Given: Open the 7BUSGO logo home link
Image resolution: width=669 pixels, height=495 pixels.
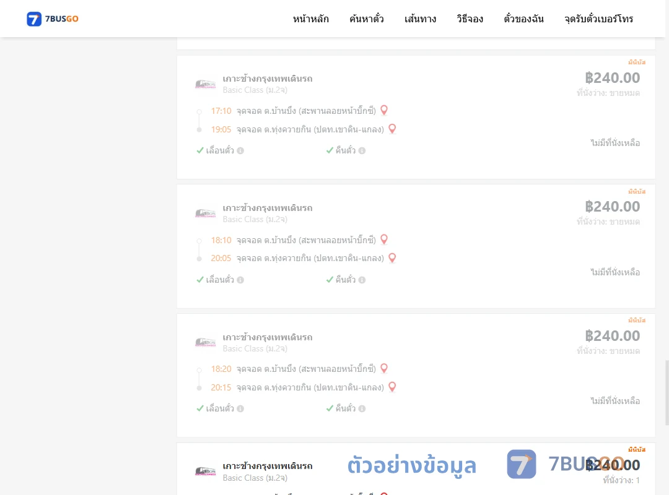Looking at the screenshot, I should (x=53, y=19).
